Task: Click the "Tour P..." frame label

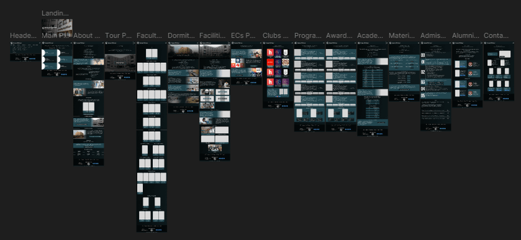Action: coord(118,36)
